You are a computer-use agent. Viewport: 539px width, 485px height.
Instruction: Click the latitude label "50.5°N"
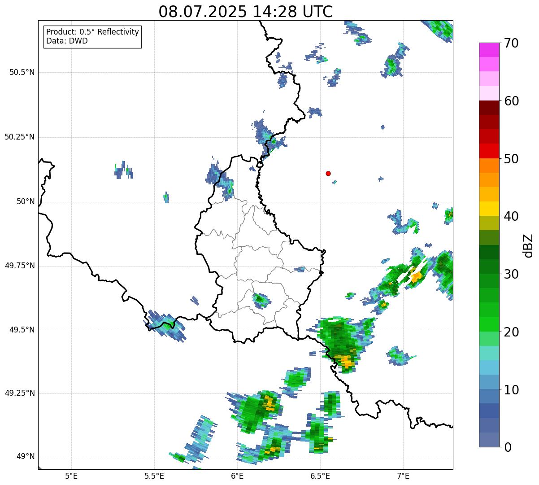pyautogui.click(x=22, y=73)
